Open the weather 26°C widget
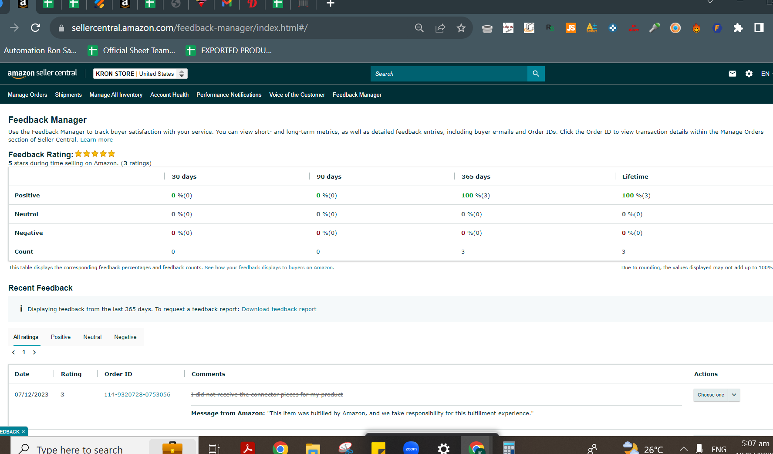The image size is (773, 454). [x=643, y=449]
